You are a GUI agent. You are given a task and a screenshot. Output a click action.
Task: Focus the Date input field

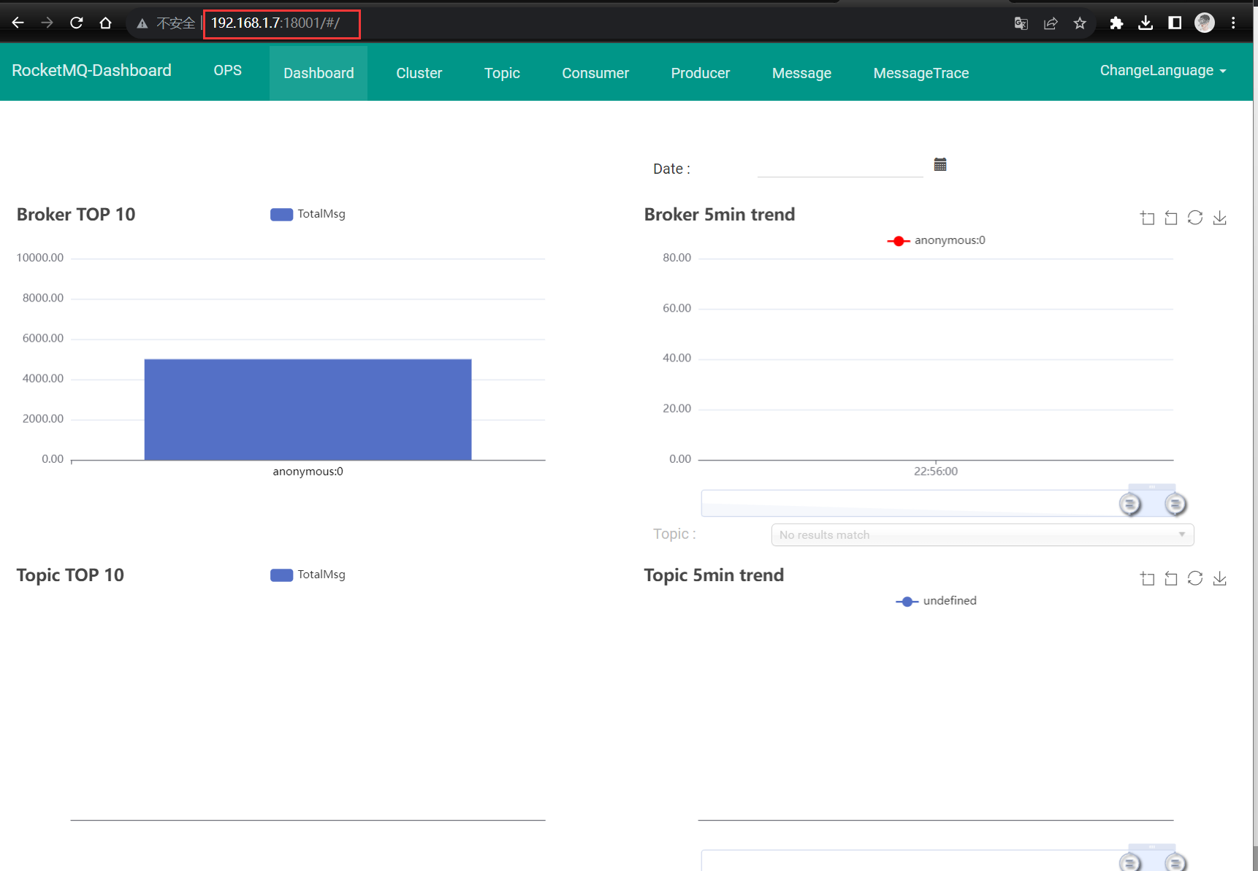click(x=840, y=167)
